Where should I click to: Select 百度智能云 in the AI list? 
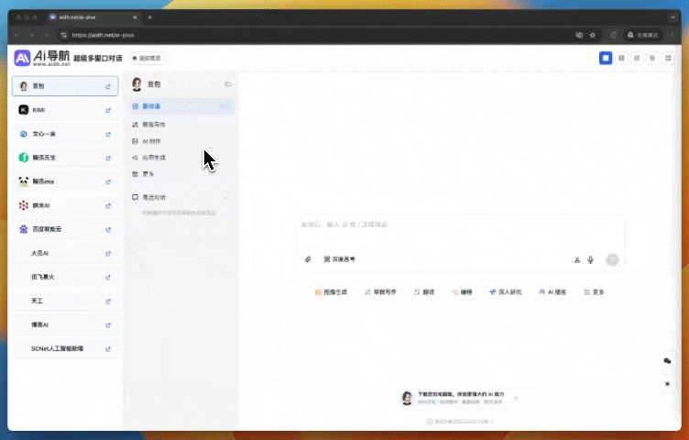65,229
